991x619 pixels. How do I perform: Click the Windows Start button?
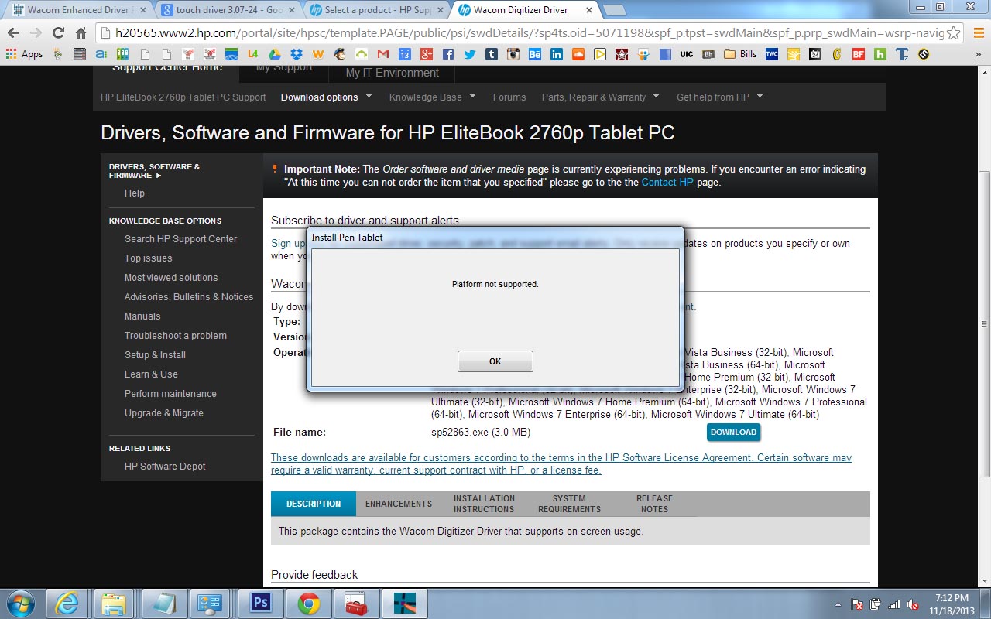21,604
